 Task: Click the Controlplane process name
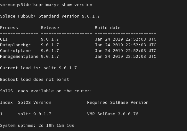click(15, 51)
